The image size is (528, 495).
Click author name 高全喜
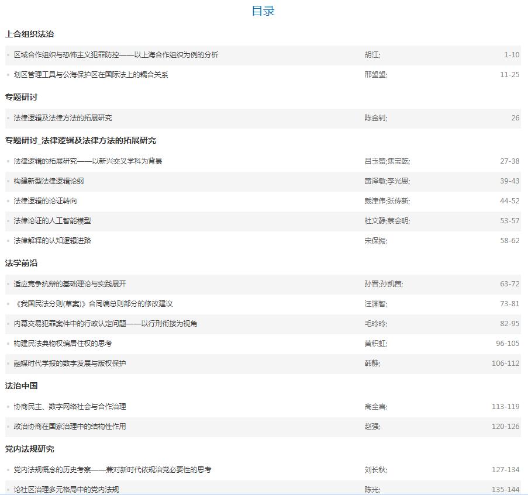click(375, 407)
